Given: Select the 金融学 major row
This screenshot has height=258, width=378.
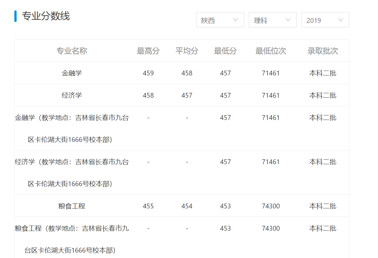Looking at the screenshot, I should click(72, 73).
